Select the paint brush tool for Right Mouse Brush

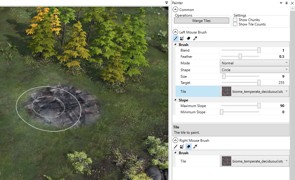176,146
